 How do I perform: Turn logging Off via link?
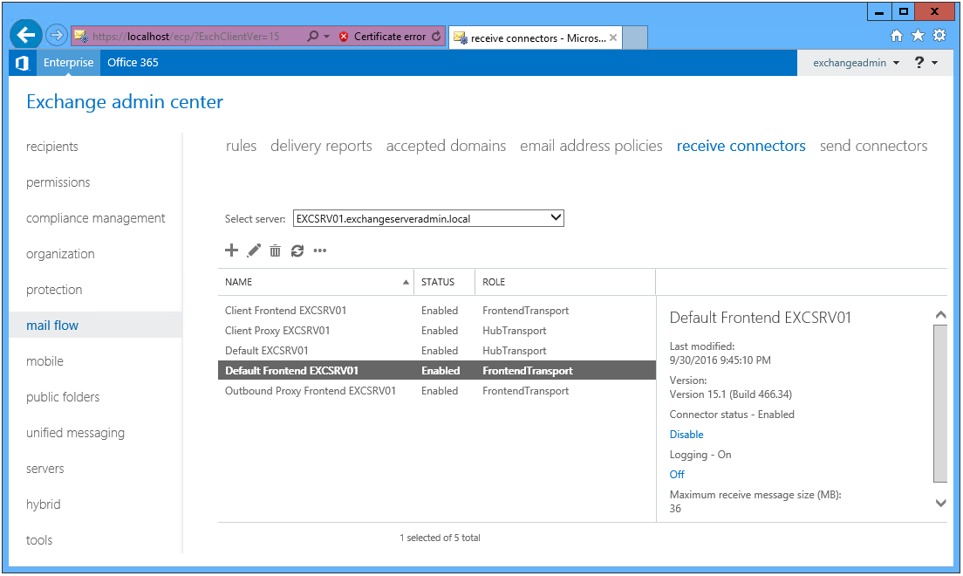coord(677,474)
